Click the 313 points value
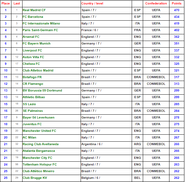The width and height of the screenshot is (185, 182). point(176,84)
